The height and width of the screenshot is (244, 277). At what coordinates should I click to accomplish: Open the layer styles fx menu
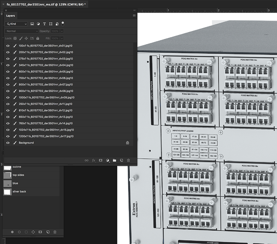pyautogui.click(x=93, y=160)
